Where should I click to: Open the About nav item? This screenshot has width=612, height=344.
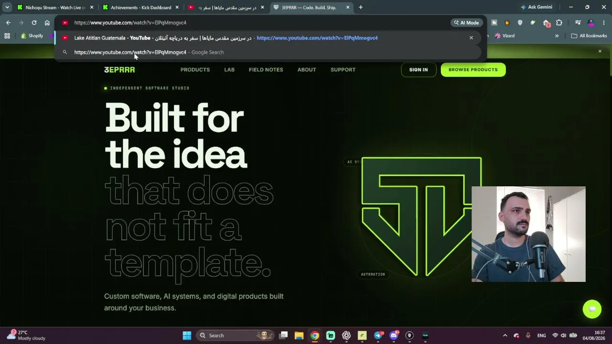(306, 70)
